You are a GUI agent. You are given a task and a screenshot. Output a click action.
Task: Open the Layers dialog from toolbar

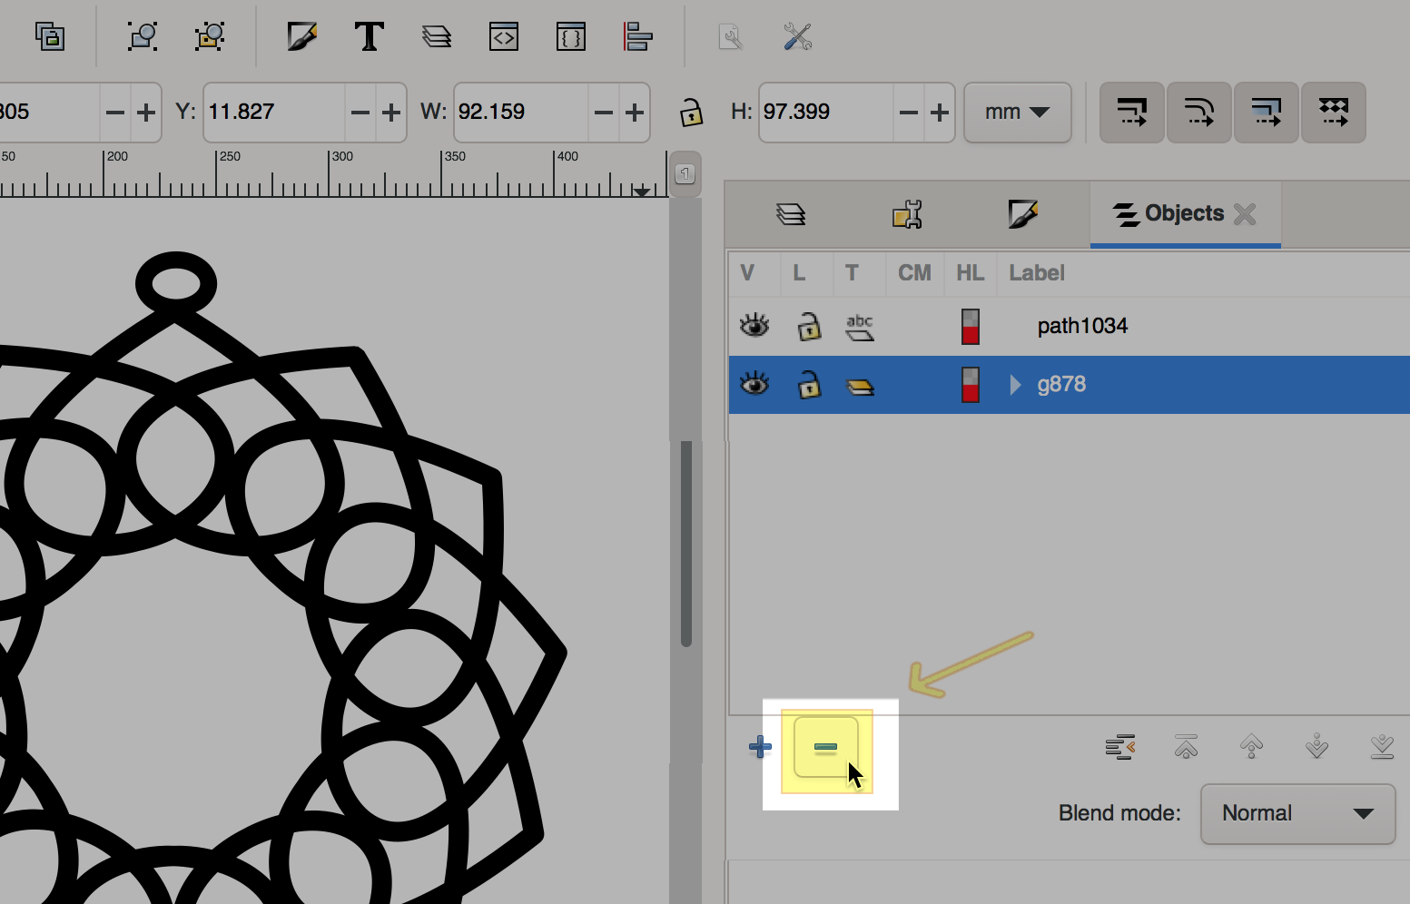pyautogui.click(x=437, y=37)
